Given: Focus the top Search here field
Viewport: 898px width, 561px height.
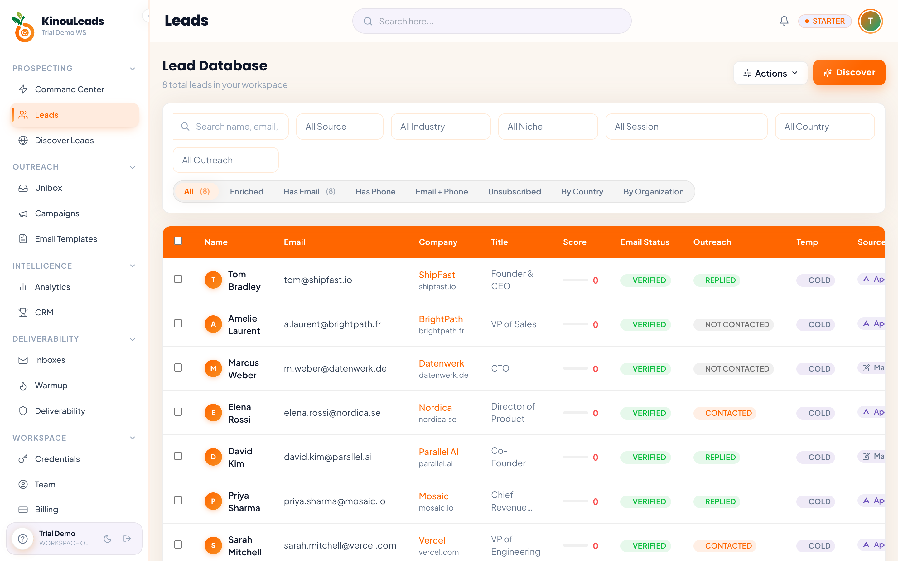Looking at the screenshot, I should (x=492, y=21).
